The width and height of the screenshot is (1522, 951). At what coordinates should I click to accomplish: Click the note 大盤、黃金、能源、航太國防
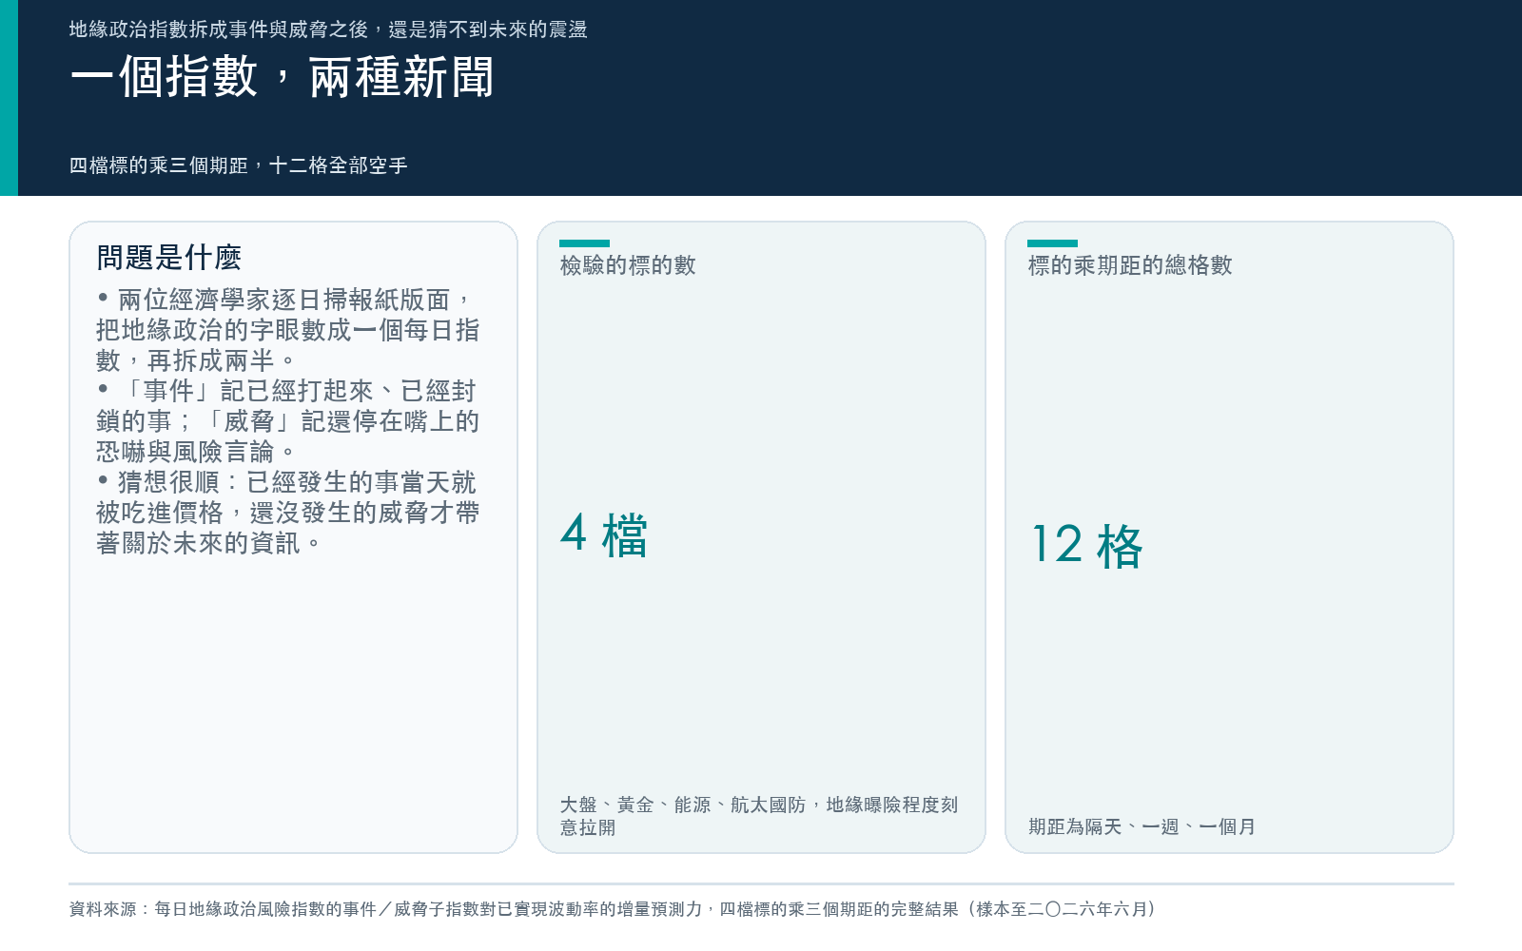(x=759, y=816)
